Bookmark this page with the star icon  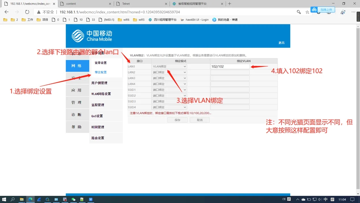coord(307,12)
